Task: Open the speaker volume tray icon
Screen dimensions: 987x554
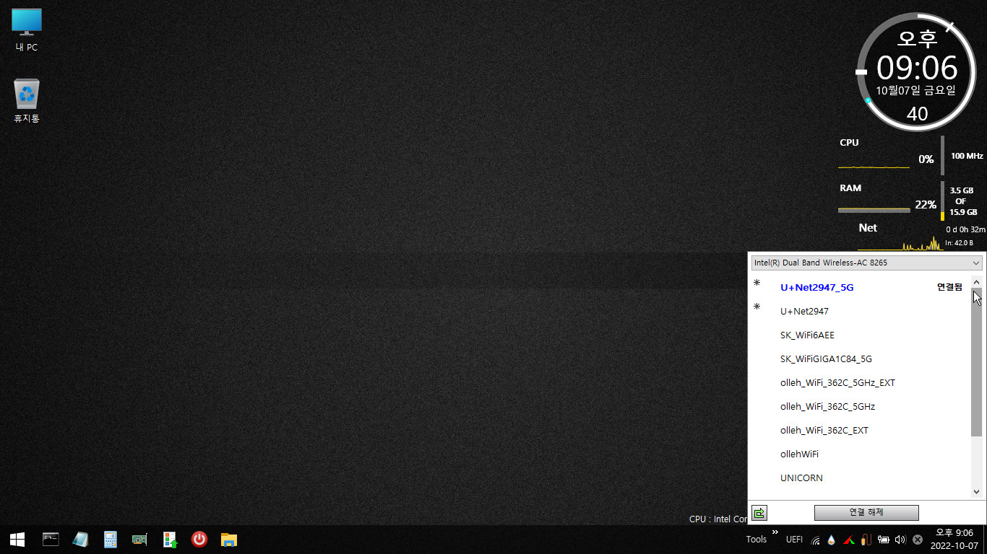Action: 900,540
